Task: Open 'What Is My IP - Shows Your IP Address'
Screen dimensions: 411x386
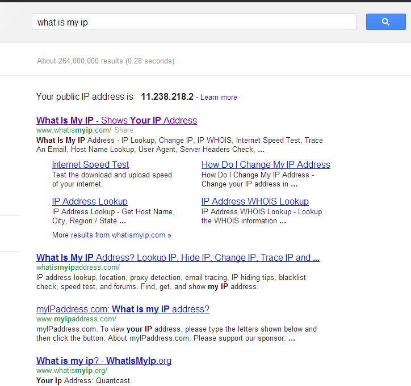Action: (116, 120)
